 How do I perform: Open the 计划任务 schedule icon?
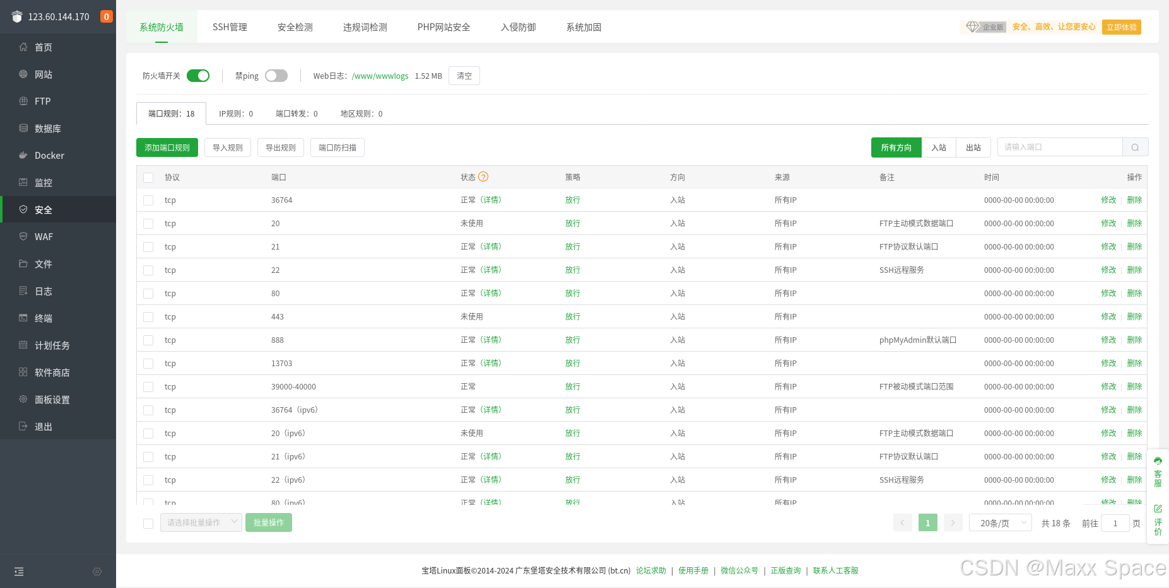[23, 345]
